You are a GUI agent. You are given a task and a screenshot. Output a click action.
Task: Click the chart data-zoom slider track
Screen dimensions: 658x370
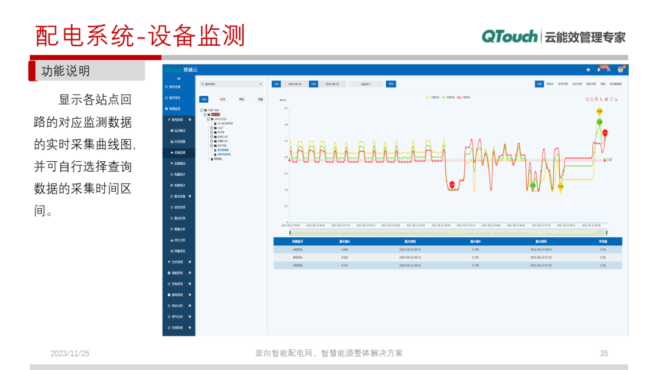pos(448,232)
